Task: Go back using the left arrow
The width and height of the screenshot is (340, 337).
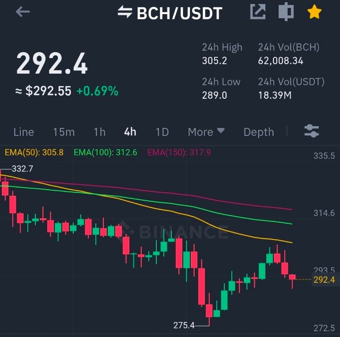Action: click(x=23, y=12)
